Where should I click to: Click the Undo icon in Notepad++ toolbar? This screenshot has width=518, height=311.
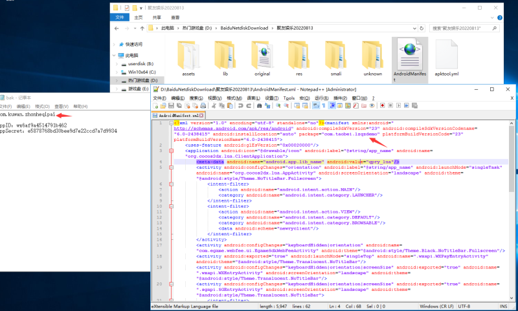click(x=240, y=105)
